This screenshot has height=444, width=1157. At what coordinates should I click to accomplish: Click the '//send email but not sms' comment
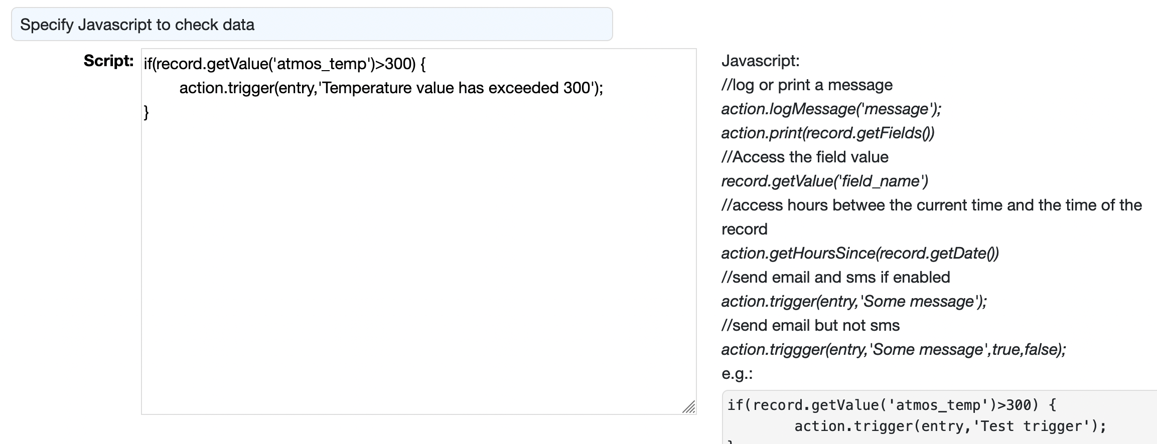coord(810,326)
